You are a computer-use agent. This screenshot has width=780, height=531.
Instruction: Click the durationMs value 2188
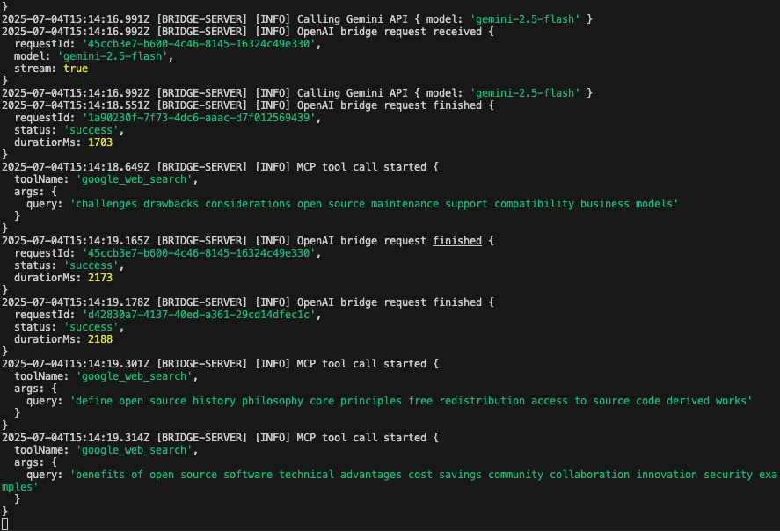click(x=100, y=338)
